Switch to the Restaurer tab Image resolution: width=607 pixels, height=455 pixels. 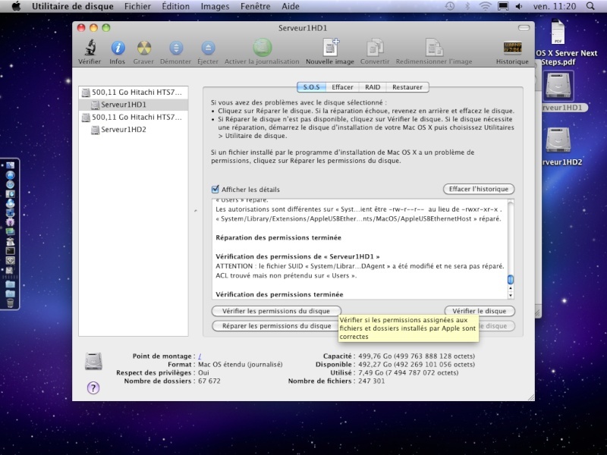pos(407,87)
